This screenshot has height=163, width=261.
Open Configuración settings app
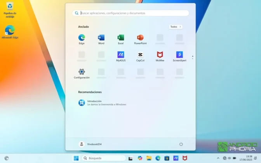[82, 74]
